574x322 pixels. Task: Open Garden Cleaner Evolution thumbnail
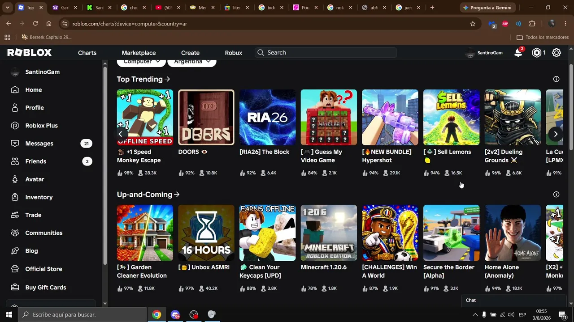click(x=145, y=233)
